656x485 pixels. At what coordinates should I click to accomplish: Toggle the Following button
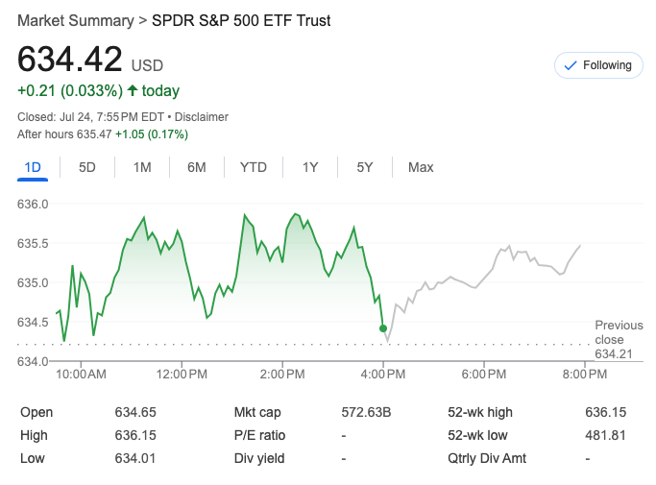(598, 65)
